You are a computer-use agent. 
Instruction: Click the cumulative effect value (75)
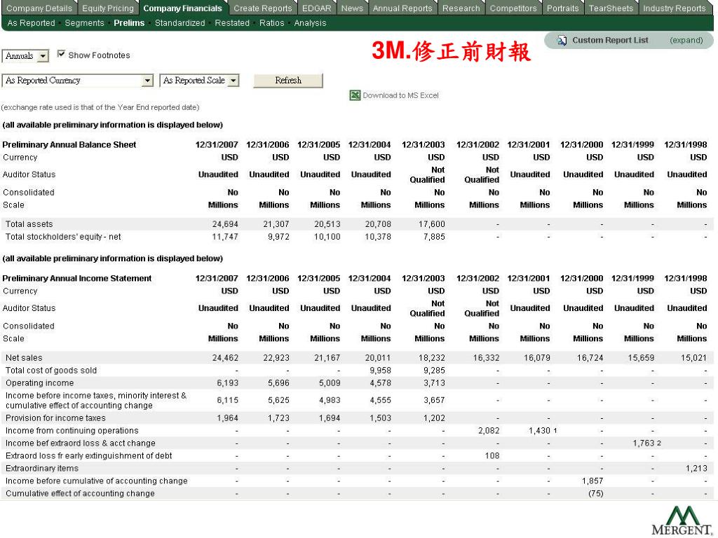[596, 494]
